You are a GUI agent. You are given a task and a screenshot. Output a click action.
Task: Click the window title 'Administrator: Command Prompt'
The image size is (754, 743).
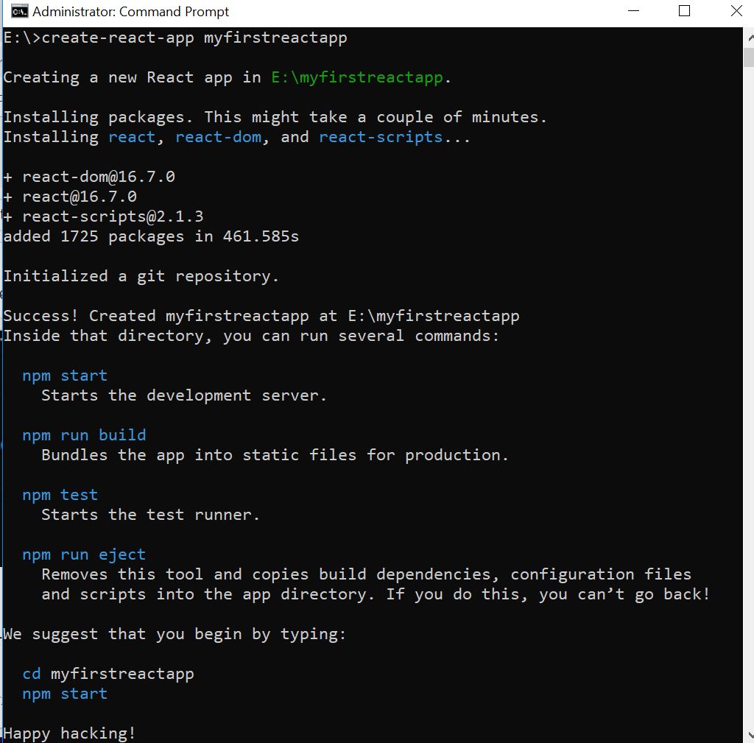pyautogui.click(x=131, y=12)
